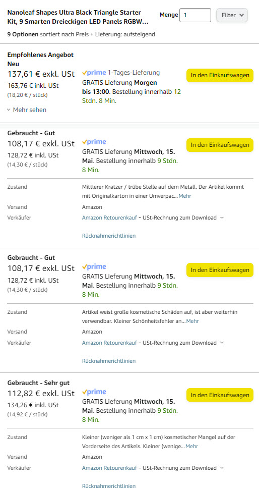Open the Filter dropdown
This screenshot has width=259, height=490.
(232, 15)
